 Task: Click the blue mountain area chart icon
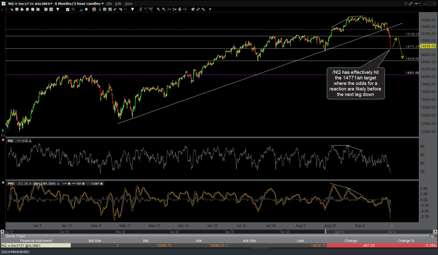pos(81,9)
